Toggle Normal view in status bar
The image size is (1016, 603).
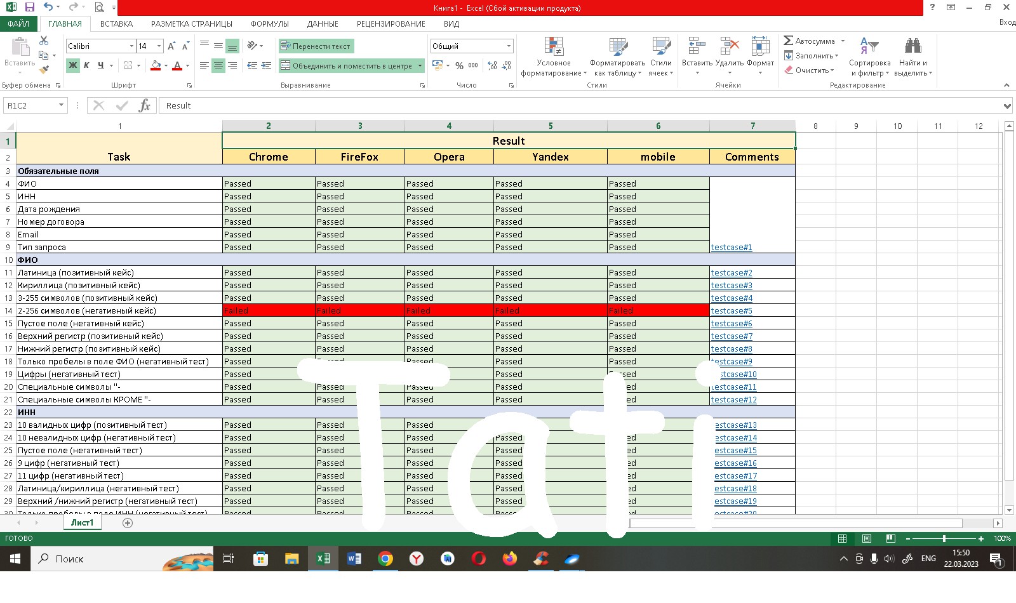coord(843,538)
